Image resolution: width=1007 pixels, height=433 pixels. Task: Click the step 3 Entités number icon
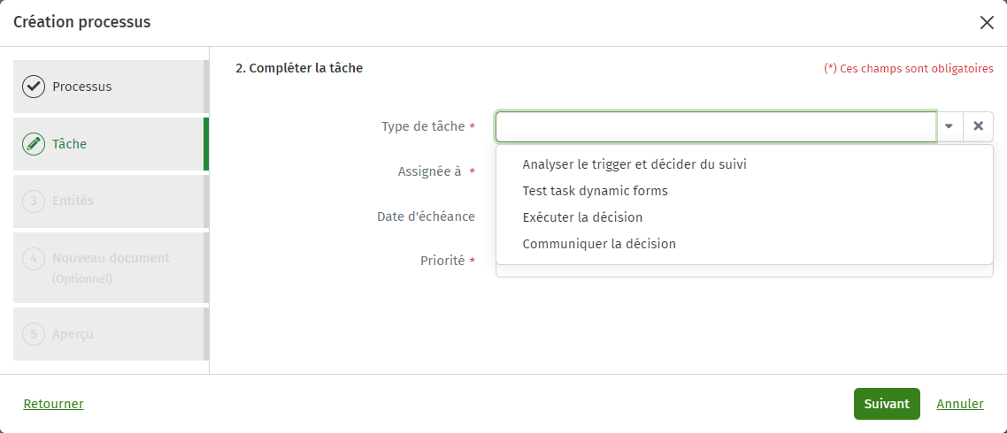[34, 201]
